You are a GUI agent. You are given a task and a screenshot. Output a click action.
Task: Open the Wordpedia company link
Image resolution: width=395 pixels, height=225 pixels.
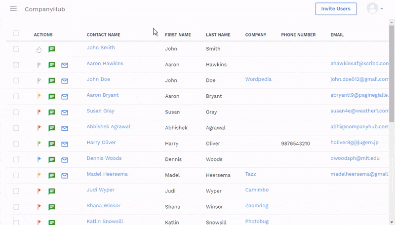(258, 79)
